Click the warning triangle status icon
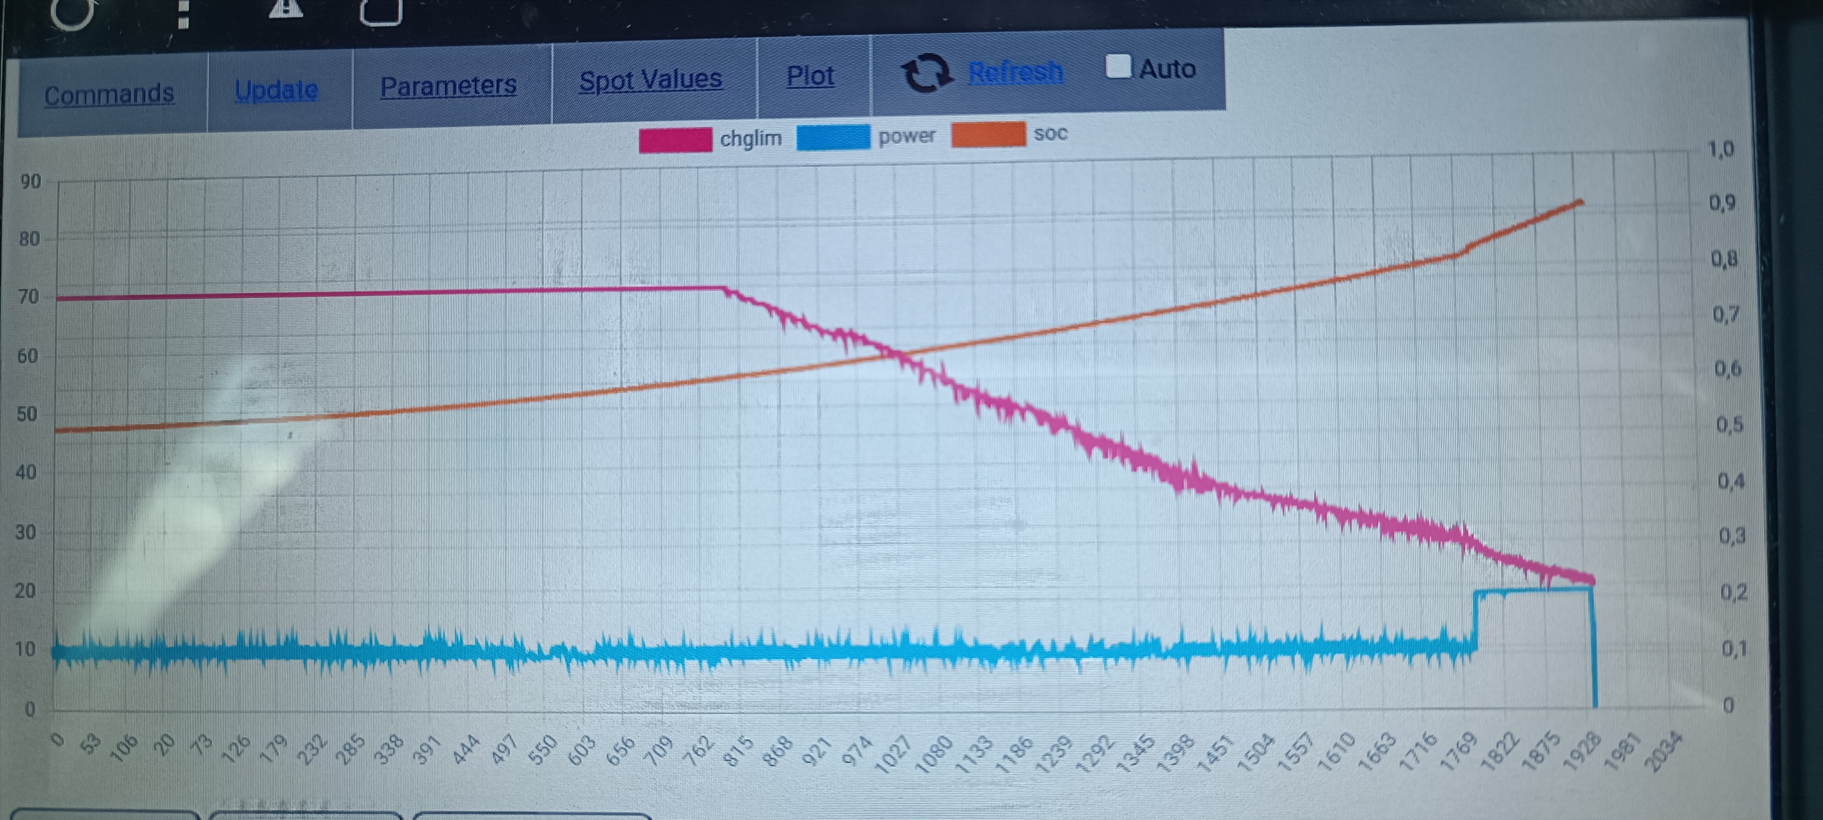This screenshot has width=1823, height=820. pyautogui.click(x=286, y=9)
